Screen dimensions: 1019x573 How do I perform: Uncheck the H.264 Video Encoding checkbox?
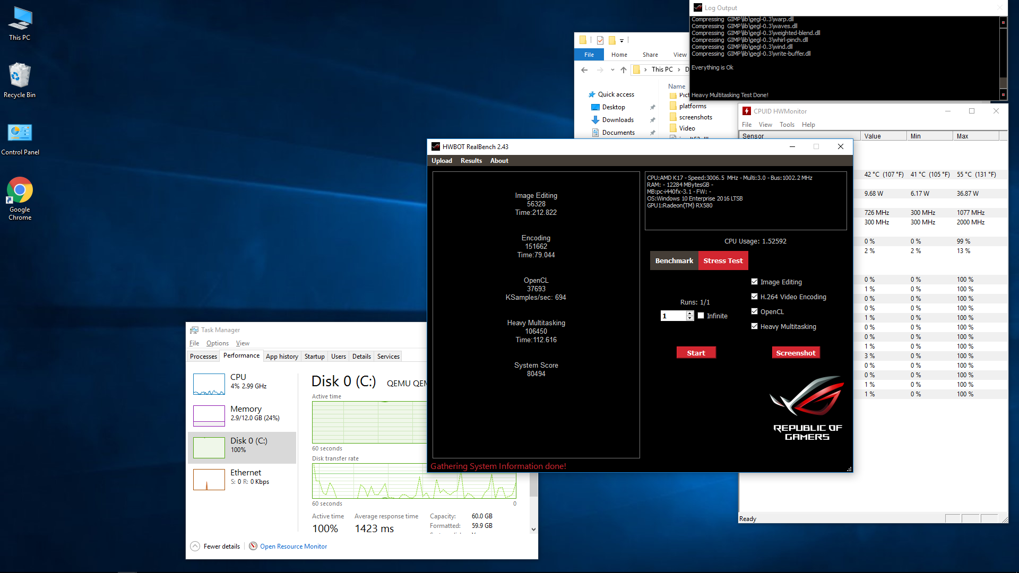coord(754,297)
